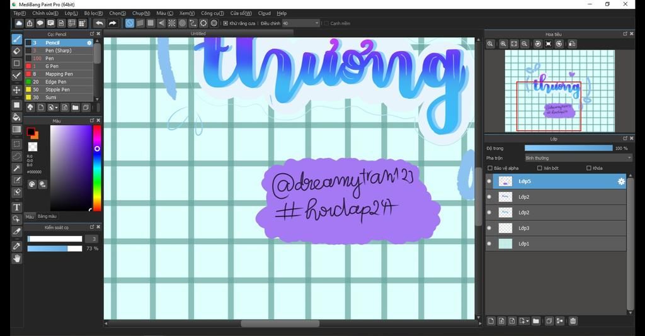
Task: Click the brush opacity slider at 73 %
Action: [55, 249]
